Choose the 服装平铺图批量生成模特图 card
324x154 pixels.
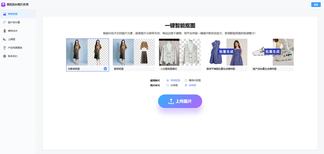(226, 55)
